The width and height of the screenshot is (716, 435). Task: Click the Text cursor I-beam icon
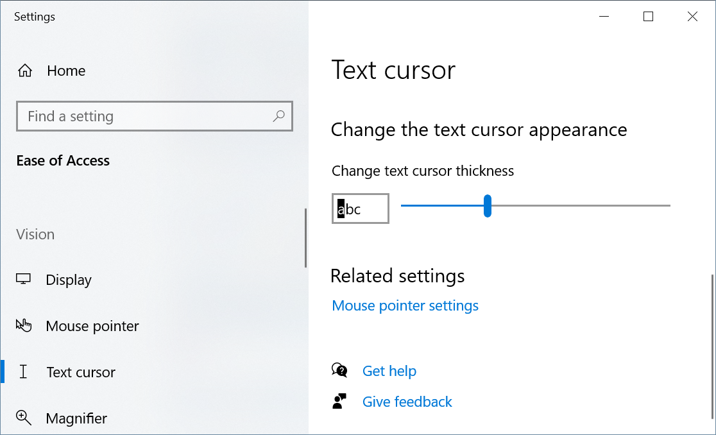pyautogui.click(x=24, y=372)
